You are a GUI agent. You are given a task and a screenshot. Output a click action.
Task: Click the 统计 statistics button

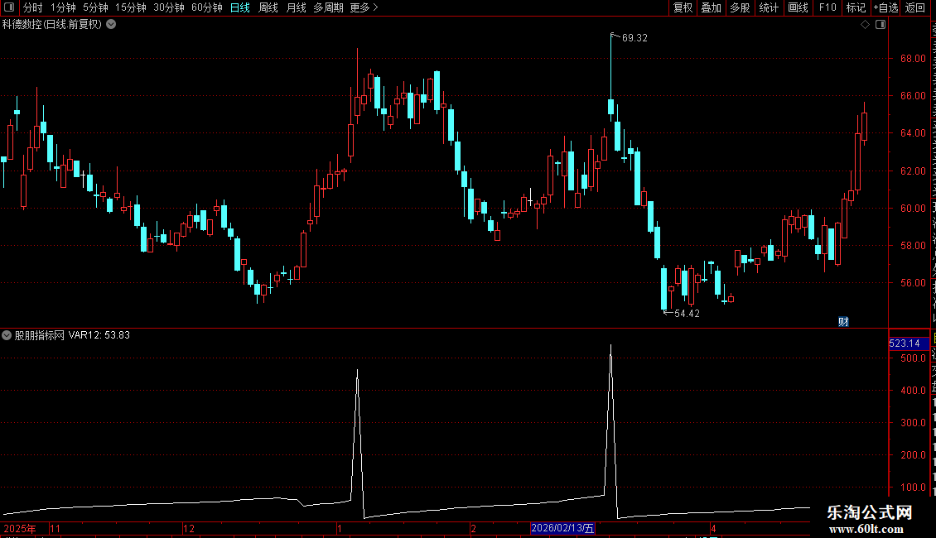pos(769,7)
